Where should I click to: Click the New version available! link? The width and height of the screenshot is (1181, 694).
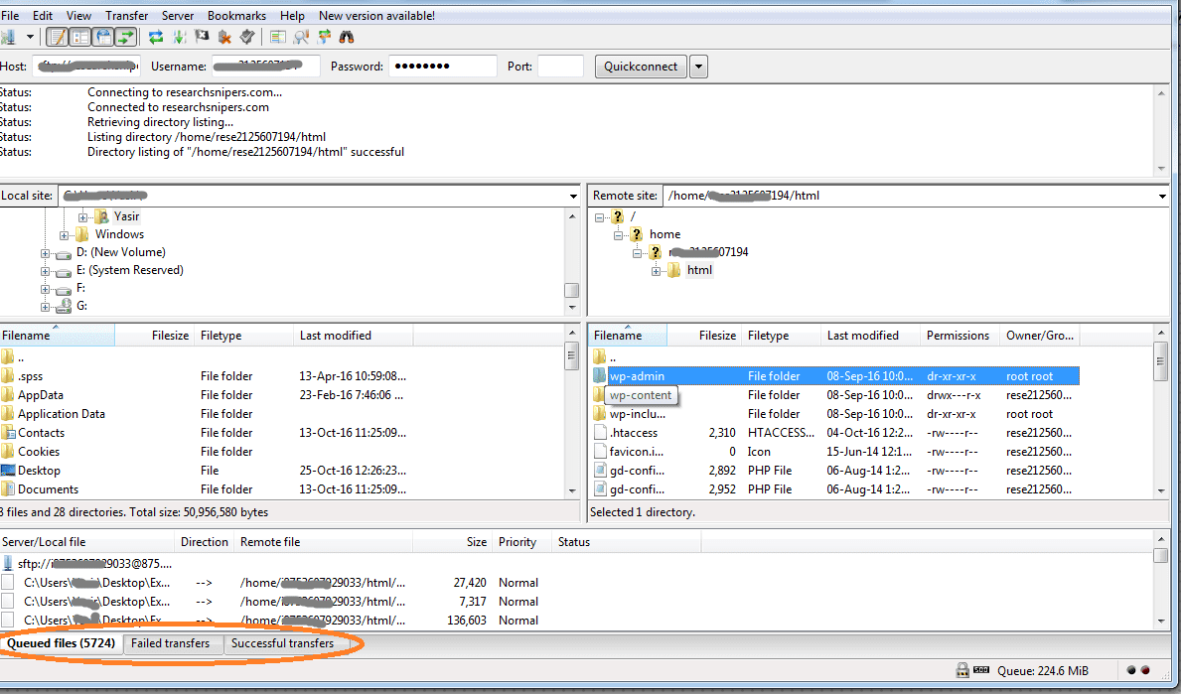pos(376,16)
